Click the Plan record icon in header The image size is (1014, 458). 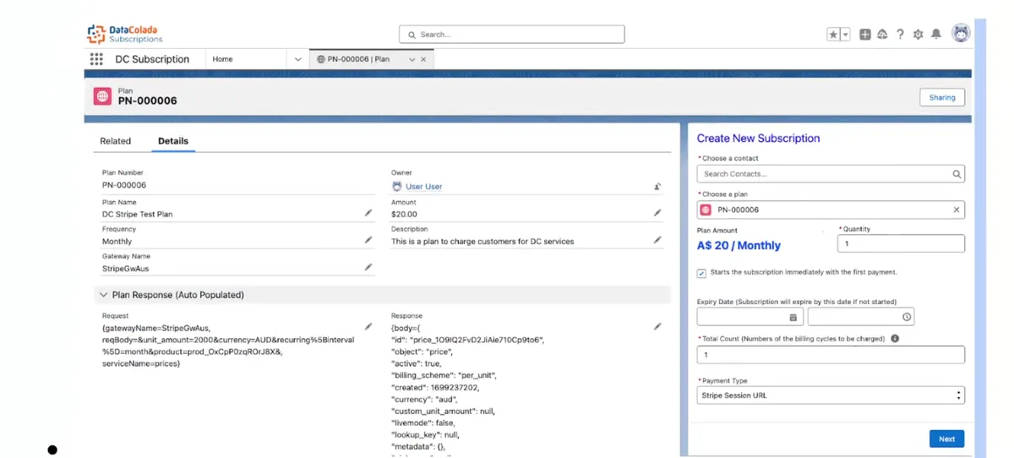coord(102,96)
